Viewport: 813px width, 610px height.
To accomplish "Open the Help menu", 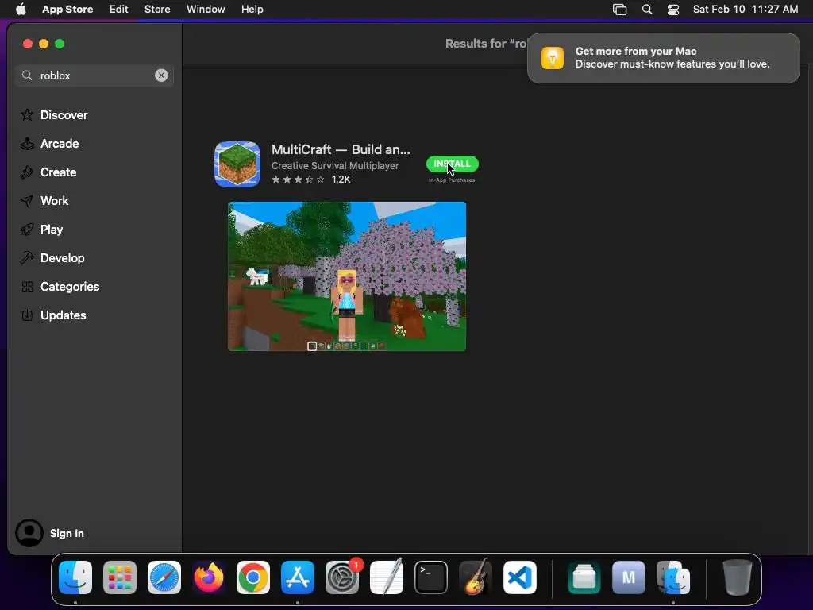I will click(252, 10).
